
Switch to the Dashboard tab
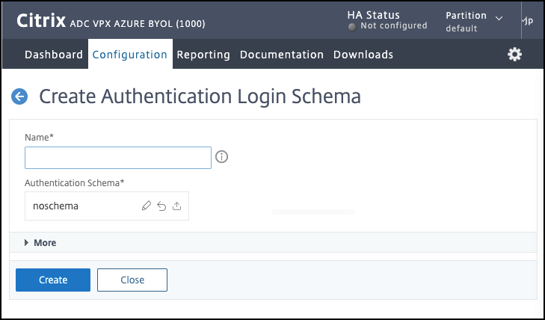54,55
